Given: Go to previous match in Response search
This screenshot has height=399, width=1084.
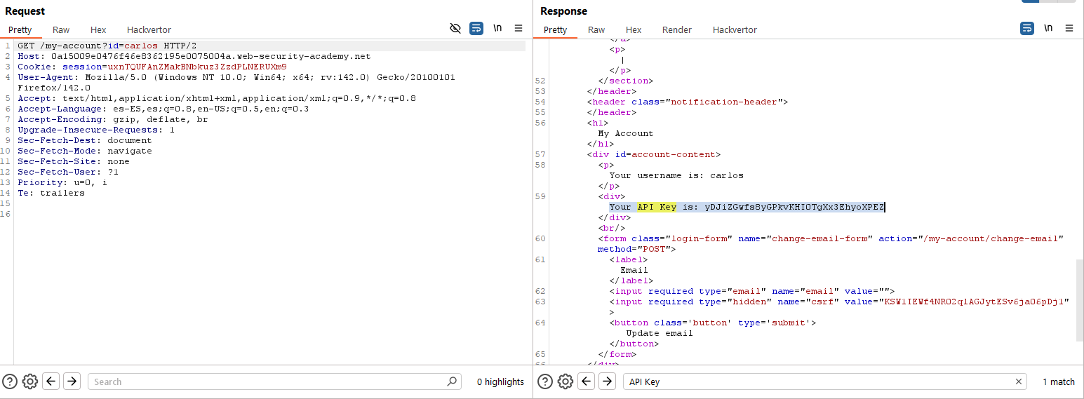Looking at the screenshot, I should click(x=587, y=381).
